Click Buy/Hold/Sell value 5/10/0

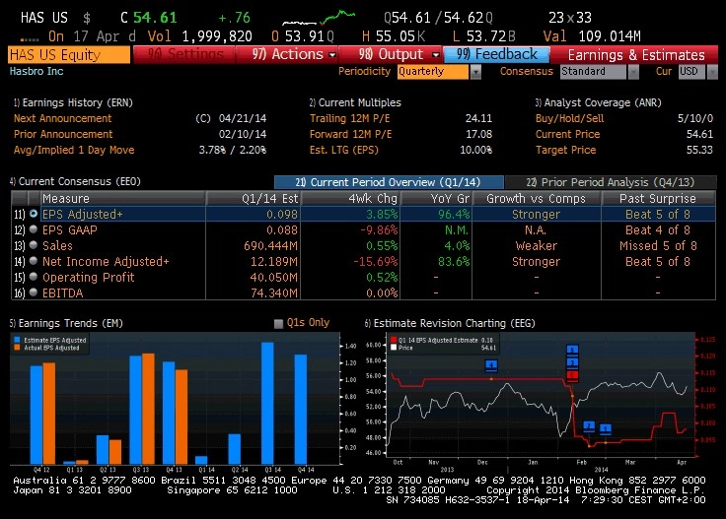point(695,118)
